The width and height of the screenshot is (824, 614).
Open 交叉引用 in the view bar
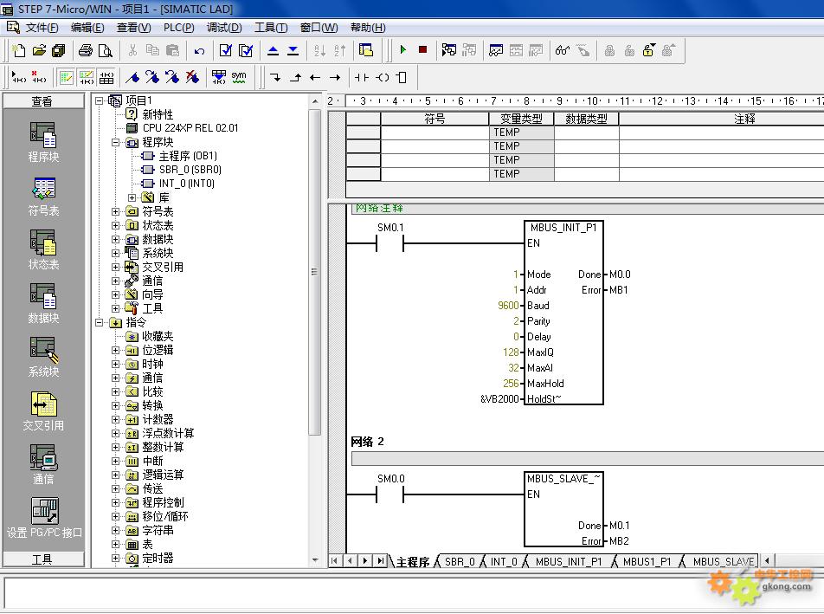pyautogui.click(x=43, y=411)
